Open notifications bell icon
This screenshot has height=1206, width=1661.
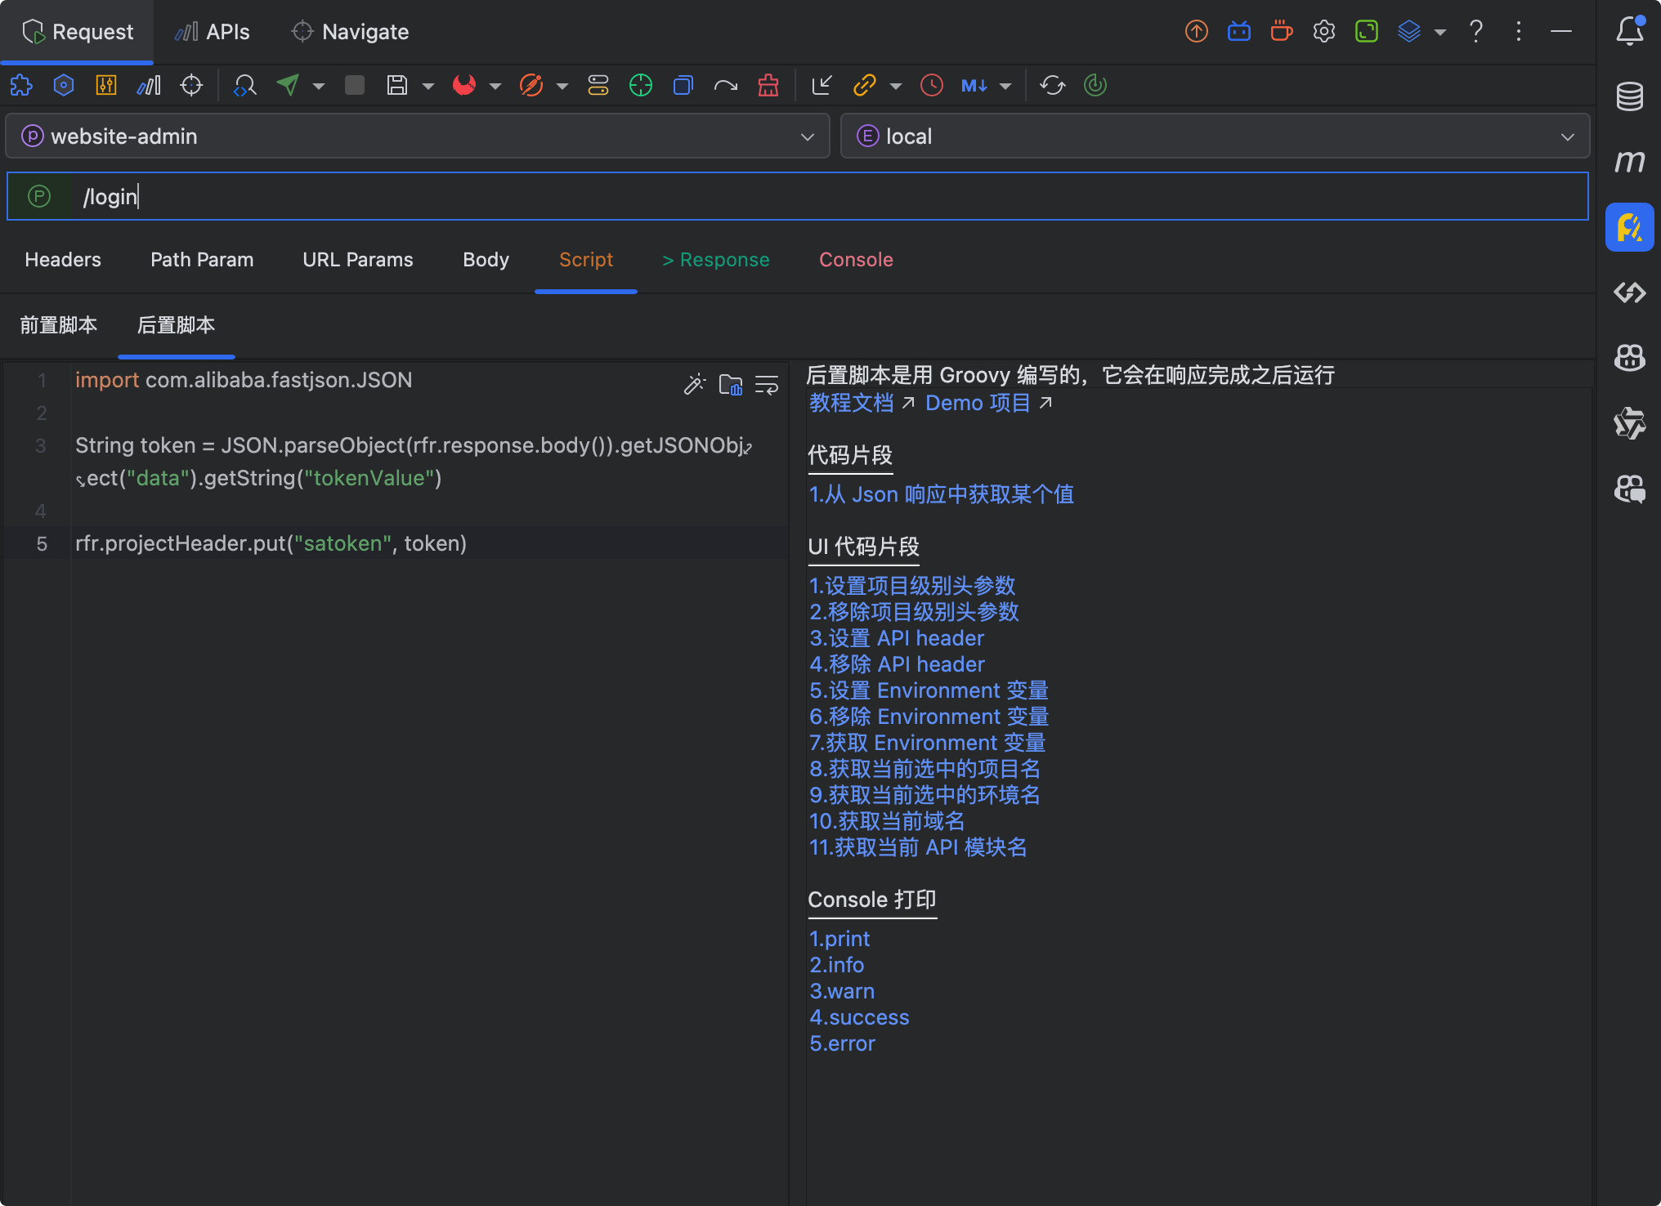(1630, 31)
